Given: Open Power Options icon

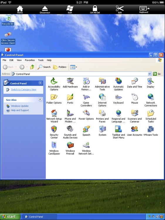Looking at the screenshot, I should click(86, 115).
